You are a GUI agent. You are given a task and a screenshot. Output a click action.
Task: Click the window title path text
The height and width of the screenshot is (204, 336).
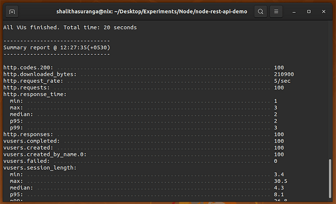[152, 12]
